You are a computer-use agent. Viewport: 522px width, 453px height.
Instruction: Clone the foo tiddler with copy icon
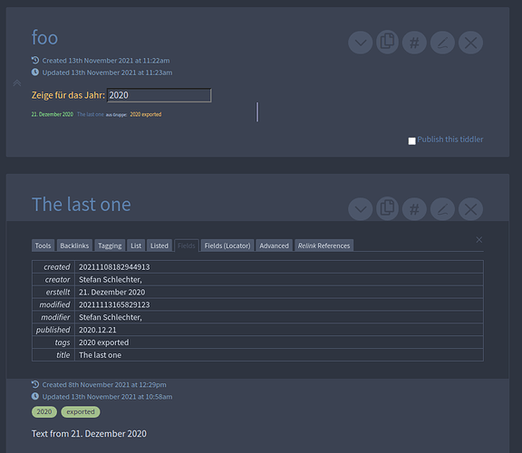pos(388,43)
